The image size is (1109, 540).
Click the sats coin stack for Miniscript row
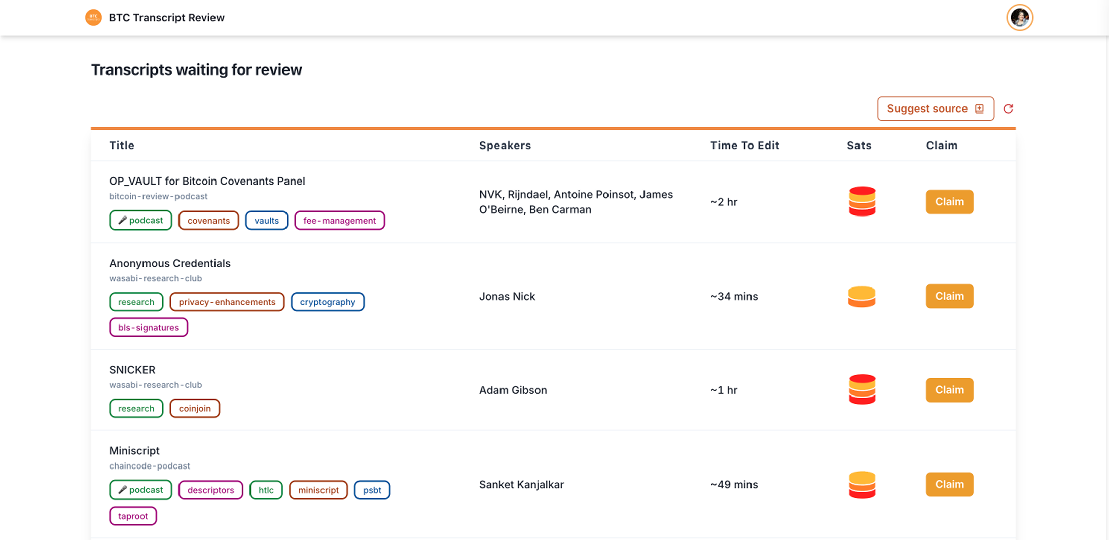(862, 485)
